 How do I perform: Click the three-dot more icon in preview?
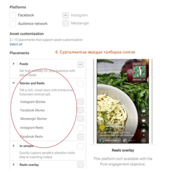tap(143, 140)
